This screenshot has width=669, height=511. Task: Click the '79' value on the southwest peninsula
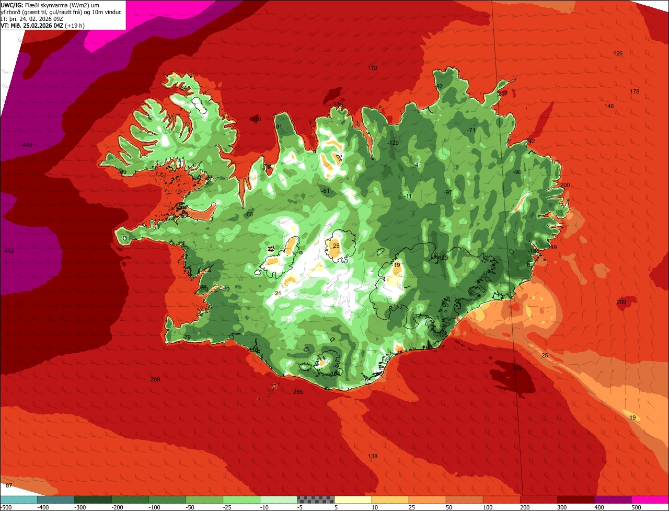187,337
